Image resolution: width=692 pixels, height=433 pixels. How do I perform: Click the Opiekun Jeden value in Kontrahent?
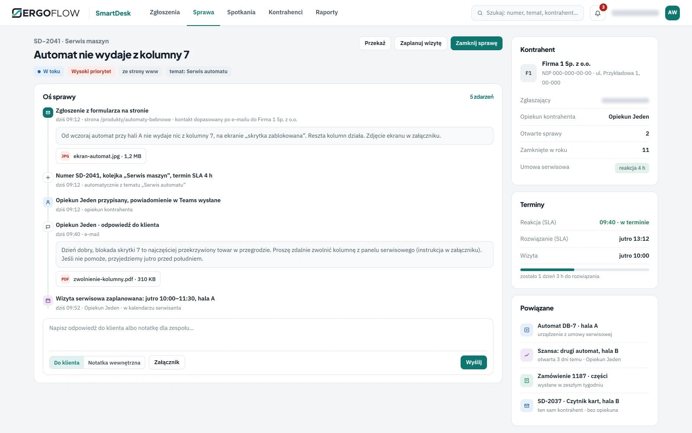(628, 117)
